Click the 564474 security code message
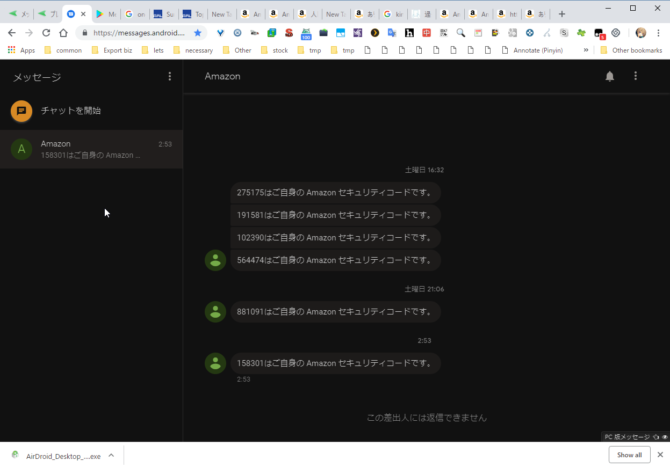The width and height of the screenshot is (670, 468). 335,260
